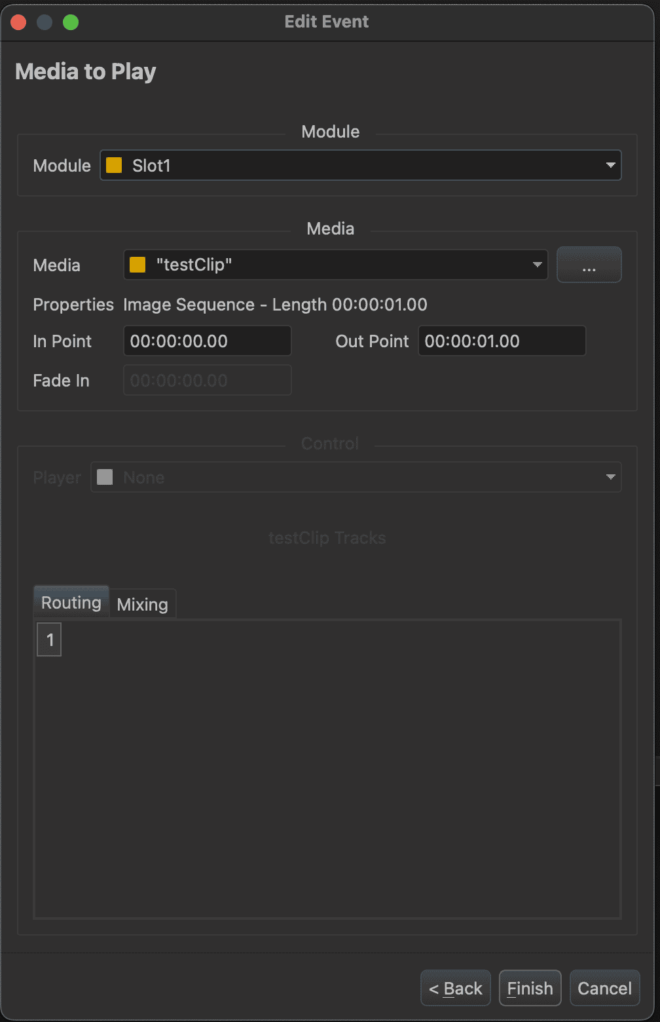Click the yellow swatch beside "testClip"

pyautogui.click(x=137, y=265)
